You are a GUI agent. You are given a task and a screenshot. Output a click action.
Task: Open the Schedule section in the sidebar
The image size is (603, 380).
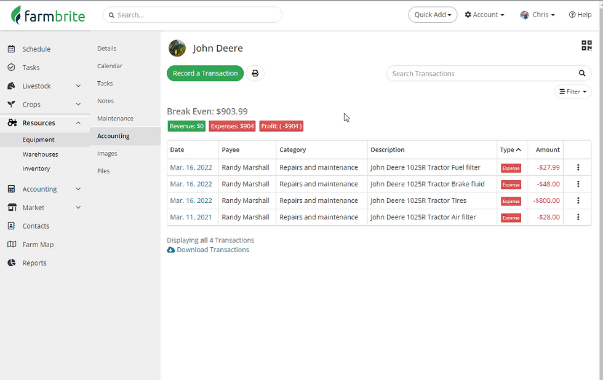[x=34, y=49]
